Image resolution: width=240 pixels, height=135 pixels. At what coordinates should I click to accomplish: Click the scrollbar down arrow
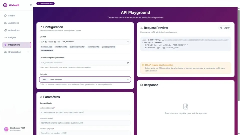point(239,134)
